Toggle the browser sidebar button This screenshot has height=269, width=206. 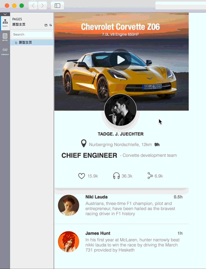pyautogui.click(x=58, y=6)
